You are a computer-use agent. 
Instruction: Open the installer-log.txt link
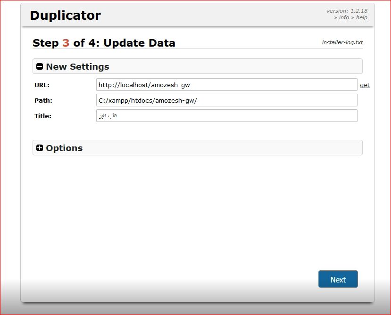(x=342, y=42)
